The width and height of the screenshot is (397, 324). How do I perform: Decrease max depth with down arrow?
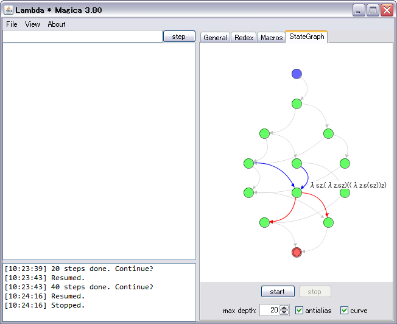pyautogui.click(x=284, y=313)
